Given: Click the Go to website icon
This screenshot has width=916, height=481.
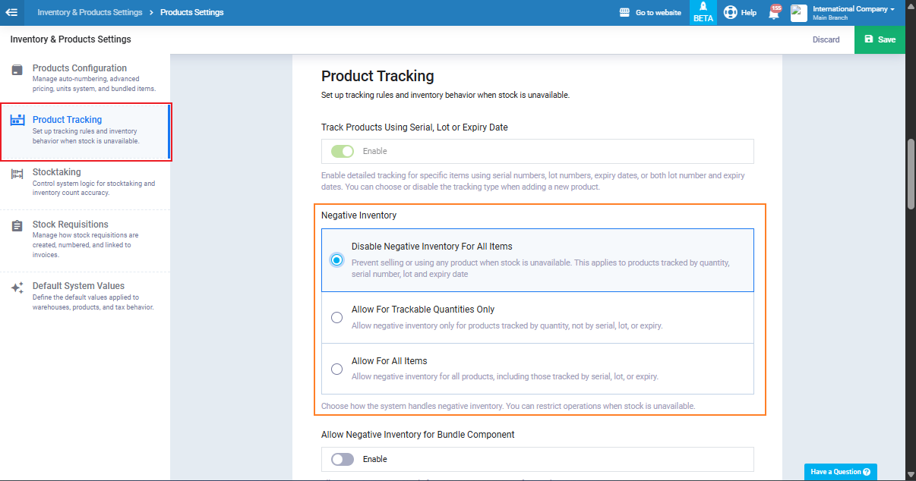Looking at the screenshot, I should click(624, 13).
